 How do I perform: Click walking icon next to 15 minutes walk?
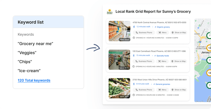pos(134,55)
